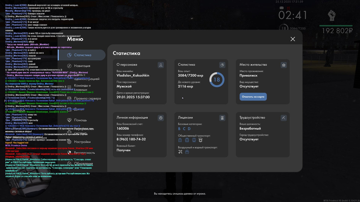The image size is (360, 202).
Task: Click the Трудоустройство card title
Action: point(252,118)
